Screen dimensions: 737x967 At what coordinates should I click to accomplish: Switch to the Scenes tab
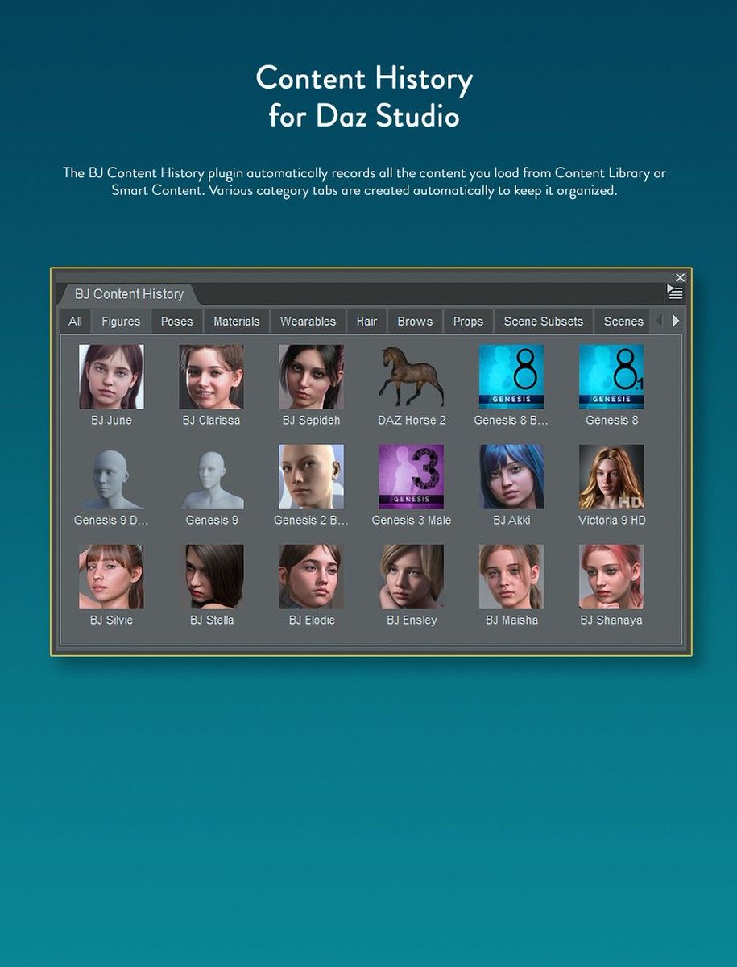[623, 321]
